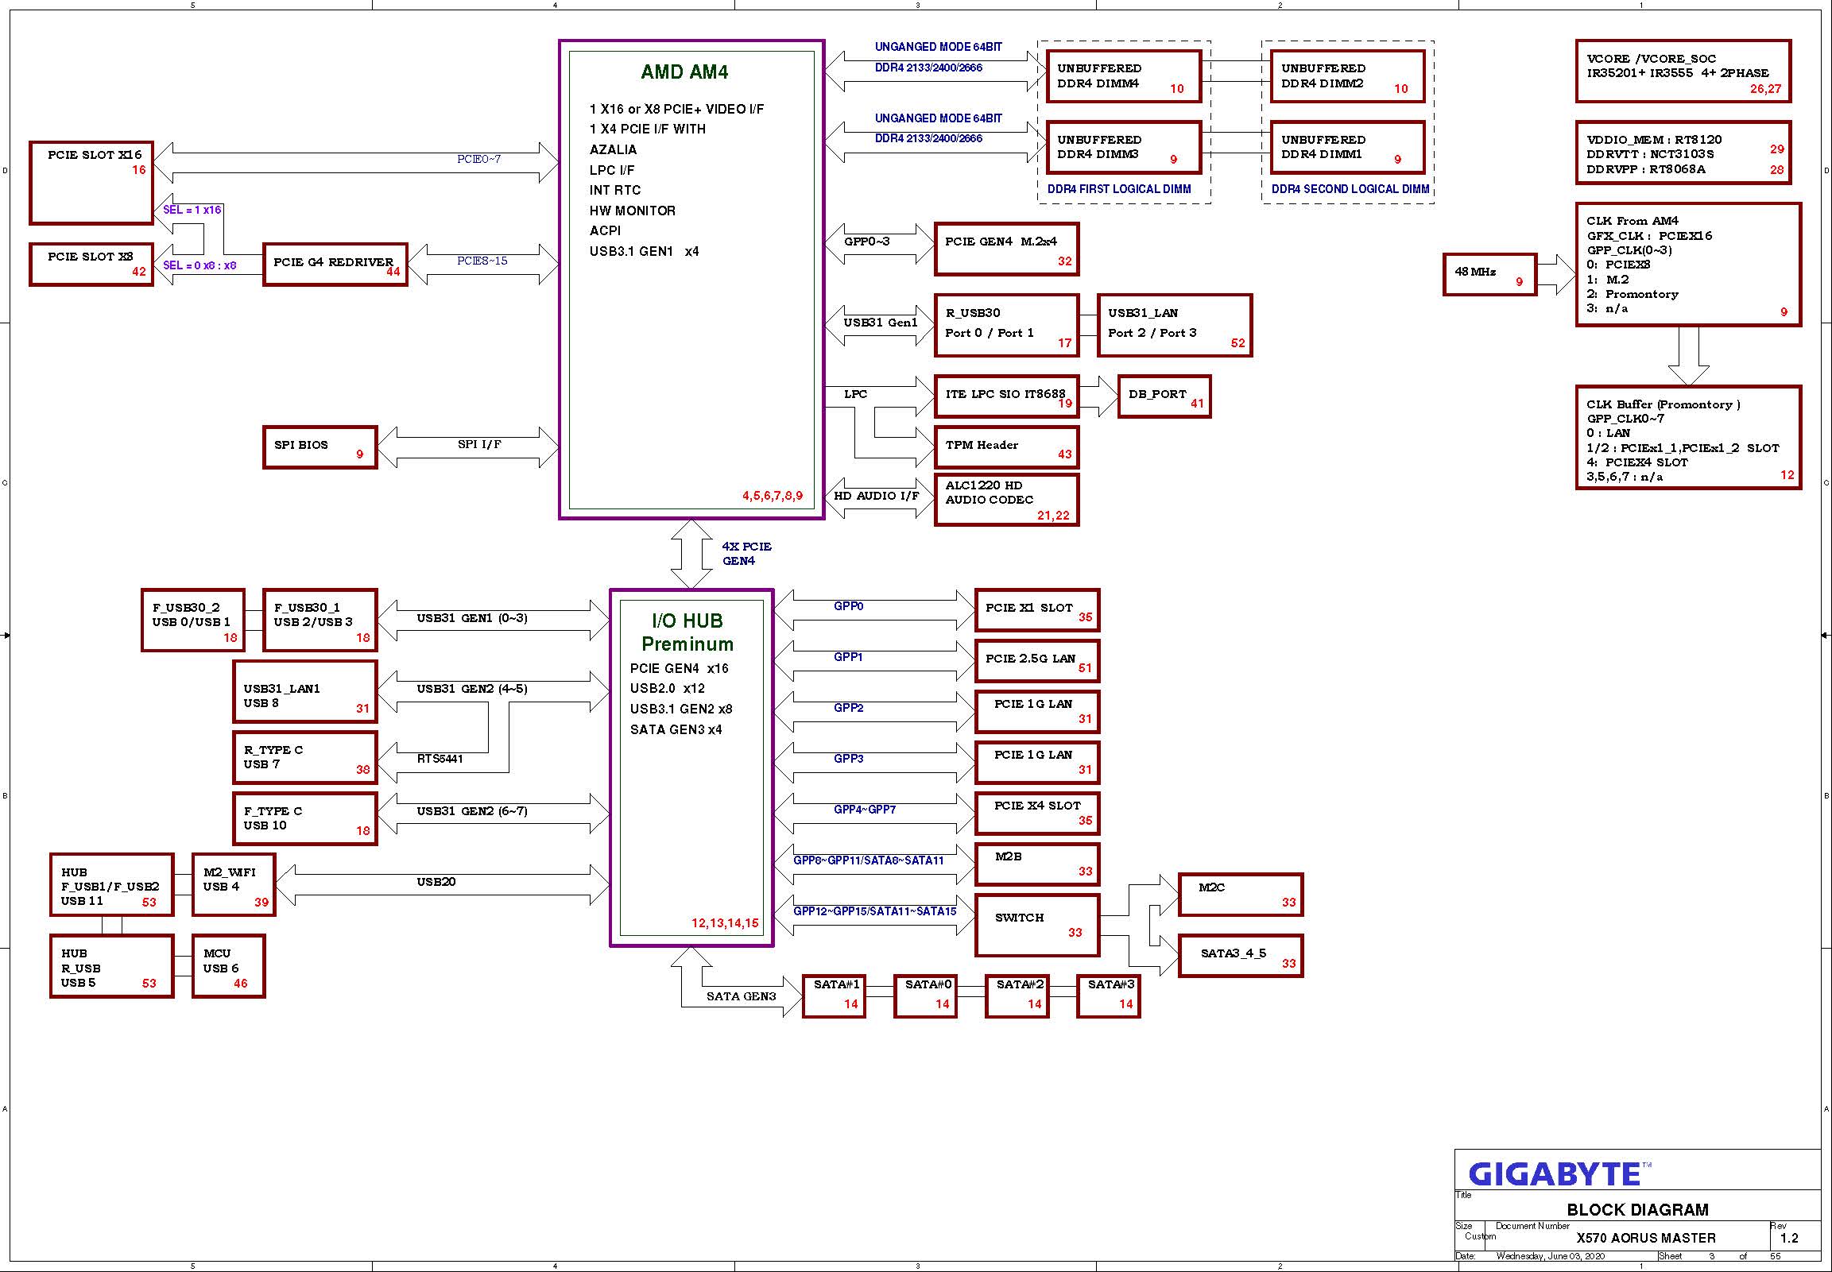The width and height of the screenshot is (1832, 1272).
Task: Click the PCIE SLOT X16 block
Action: point(91,183)
